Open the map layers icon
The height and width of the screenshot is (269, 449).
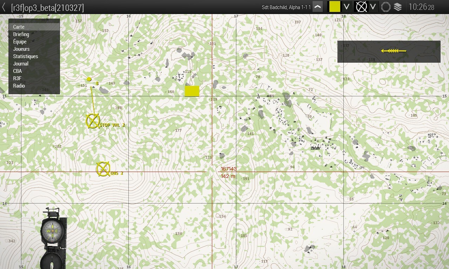point(398,7)
